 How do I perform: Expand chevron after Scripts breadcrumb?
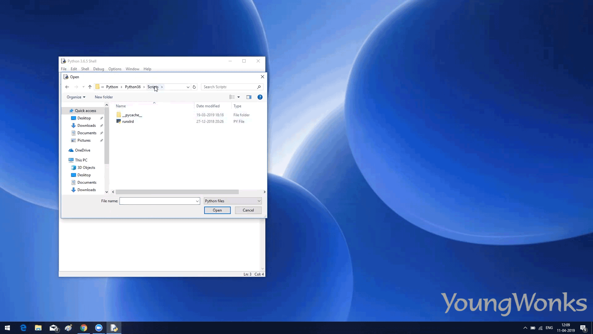[162, 87]
